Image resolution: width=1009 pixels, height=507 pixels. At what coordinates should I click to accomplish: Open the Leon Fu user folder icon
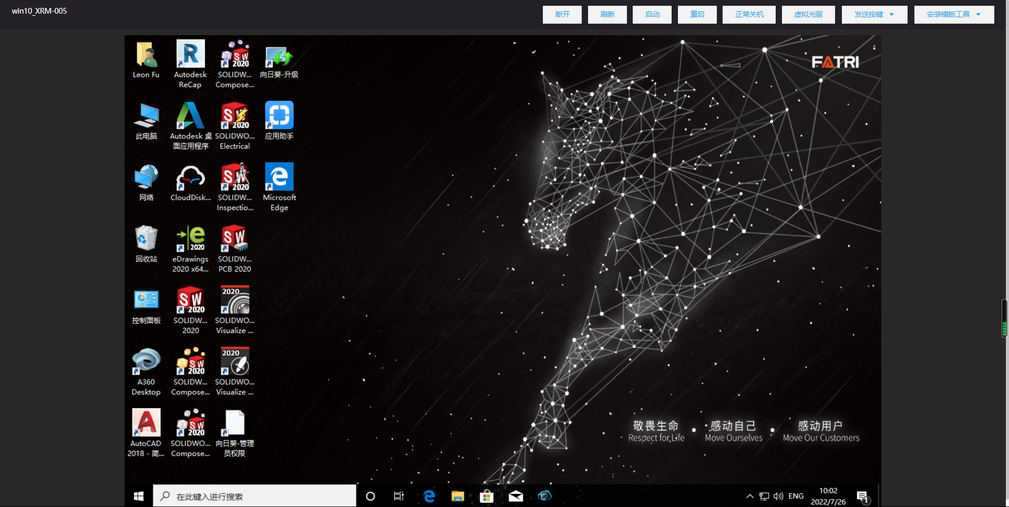[146, 59]
